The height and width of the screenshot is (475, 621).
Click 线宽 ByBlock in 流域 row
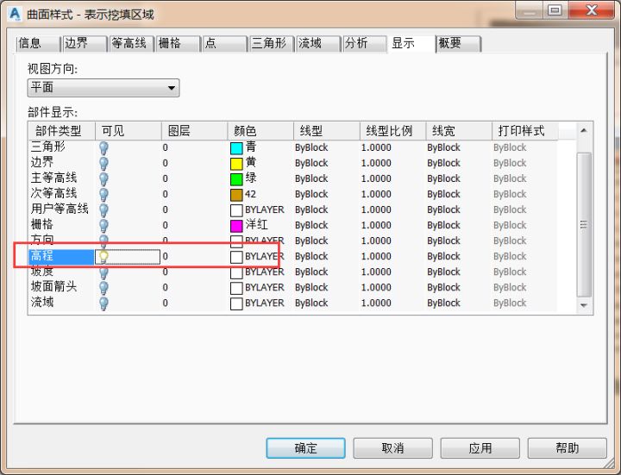click(443, 303)
